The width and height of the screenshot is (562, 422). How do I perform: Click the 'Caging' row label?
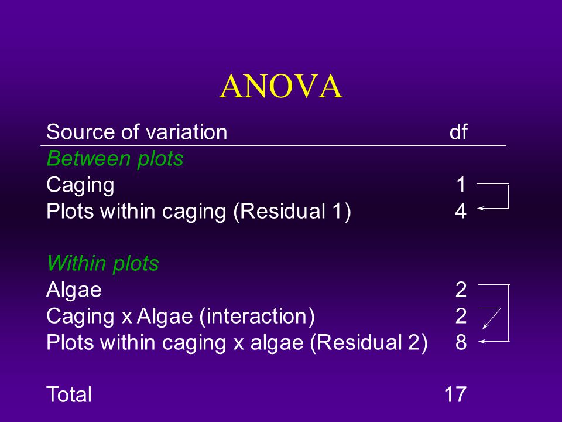tap(81, 186)
